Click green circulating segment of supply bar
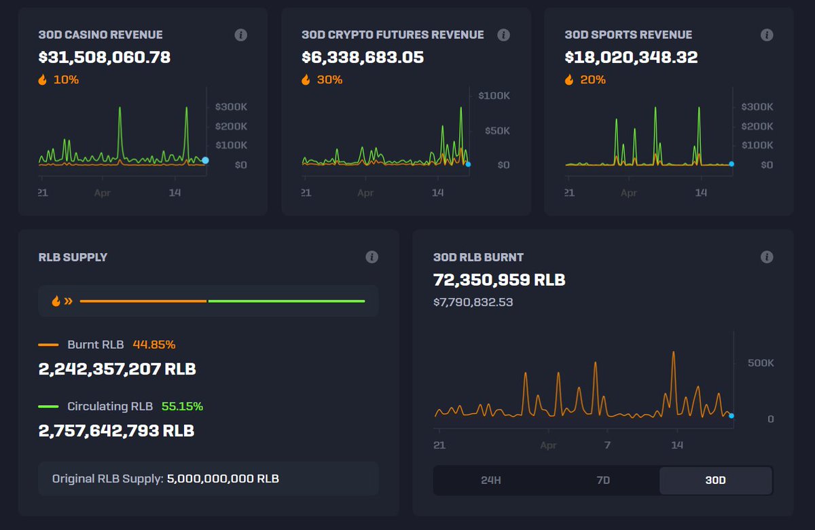The image size is (815, 530). coord(287,301)
